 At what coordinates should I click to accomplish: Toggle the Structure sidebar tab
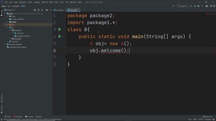click(x=2, y=98)
